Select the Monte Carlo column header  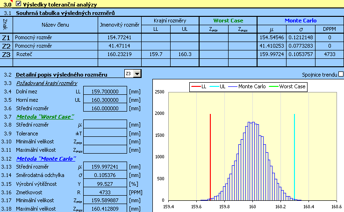coord(301,21)
